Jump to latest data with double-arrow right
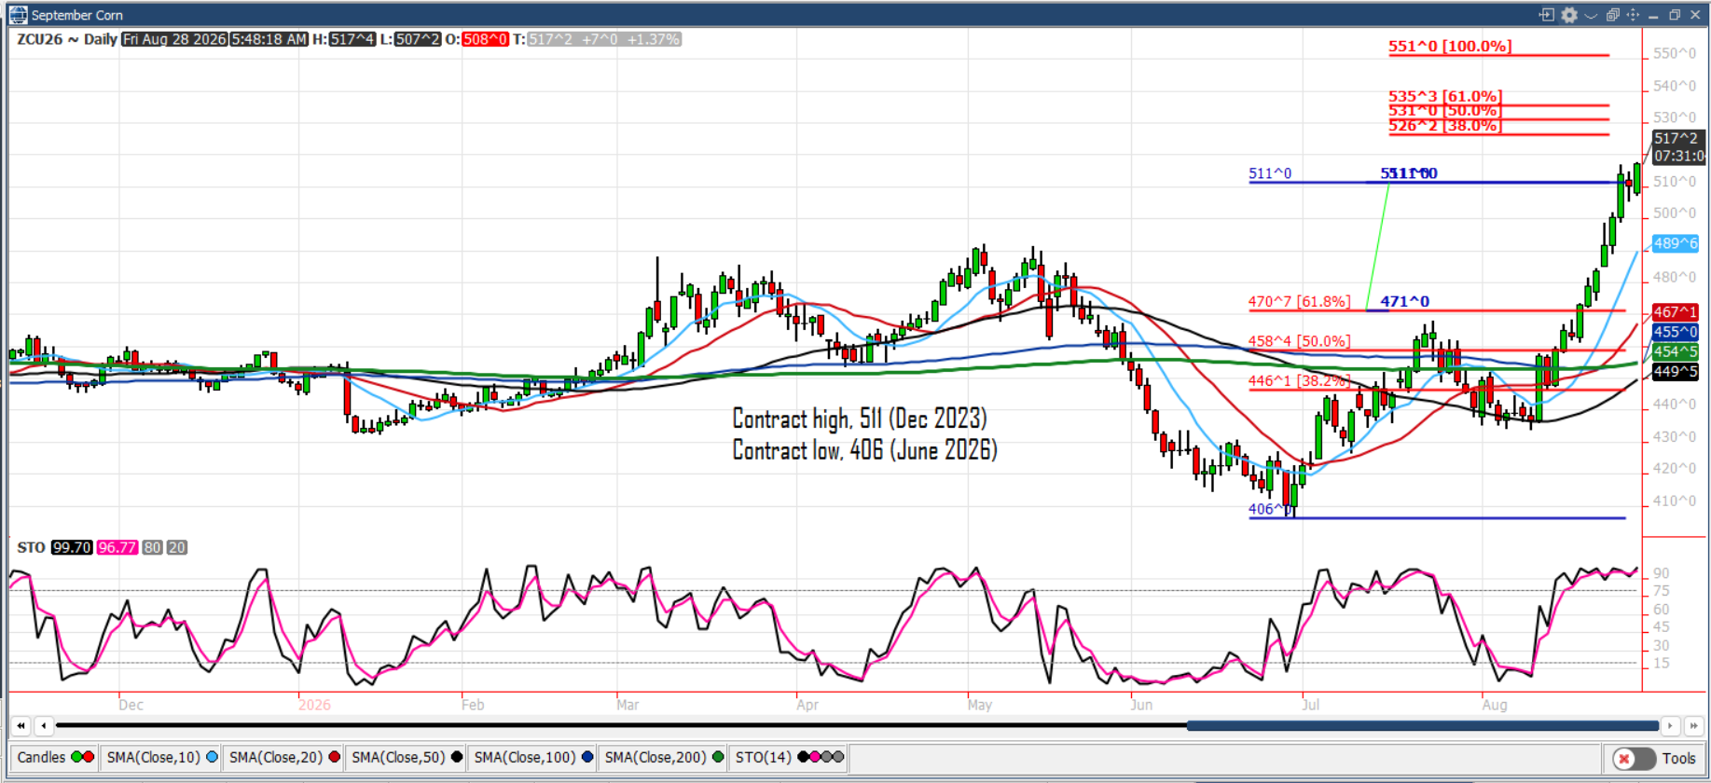This screenshot has height=783, width=1711. 1693,725
